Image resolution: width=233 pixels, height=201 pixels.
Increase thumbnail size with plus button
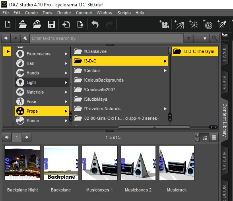(197, 135)
